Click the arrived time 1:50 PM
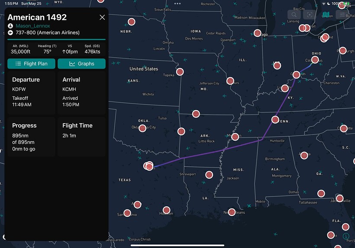This screenshot has width=355, height=248. point(71,104)
